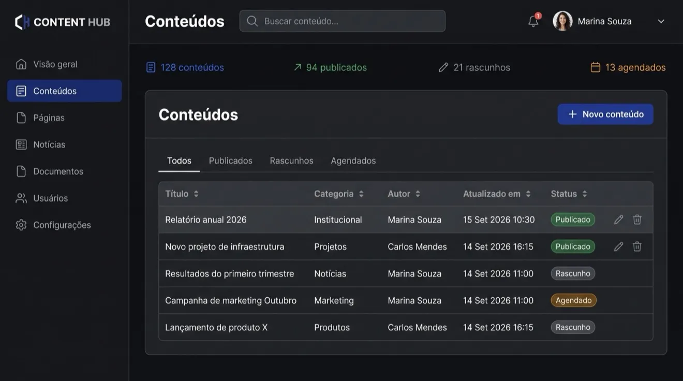Screen dimensions: 683x381
Task: Click Marina Souza's avatar photo
Action: [562, 21]
